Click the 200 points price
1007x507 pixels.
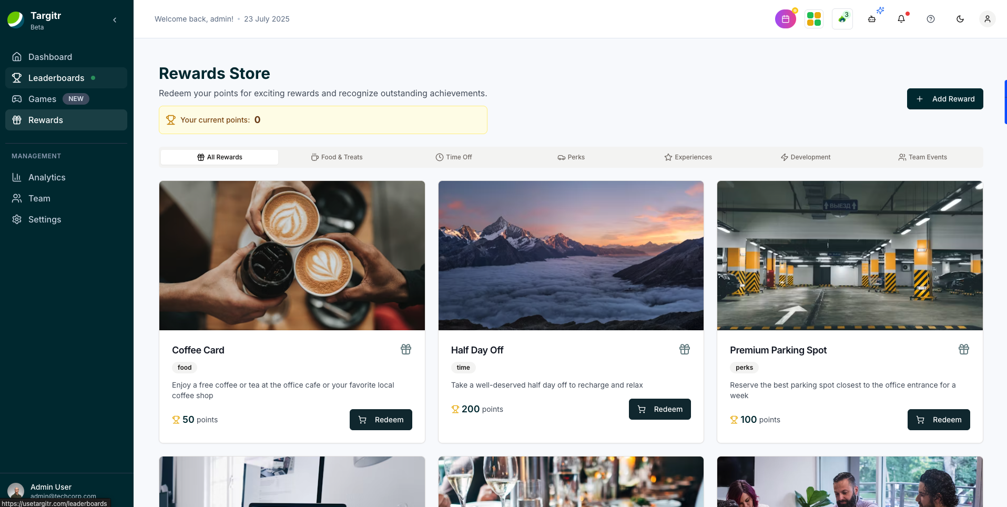477,409
